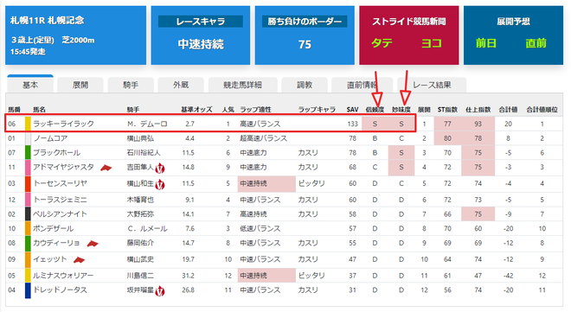Open ヨコ Stride newspaper link
The width and height of the screenshot is (571, 312).
(x=432, y=43)
